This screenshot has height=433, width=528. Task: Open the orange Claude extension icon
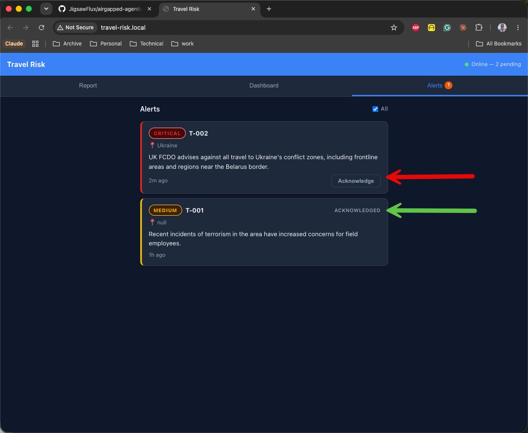[463, 28]
